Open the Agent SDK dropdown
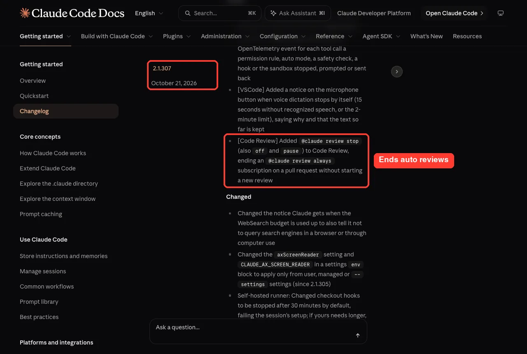This screenshot has width=527, height=354. pos(382,36)
